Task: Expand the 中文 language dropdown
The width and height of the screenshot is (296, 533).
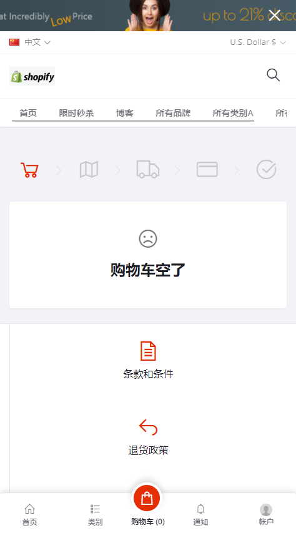Action: pos(30,42)
